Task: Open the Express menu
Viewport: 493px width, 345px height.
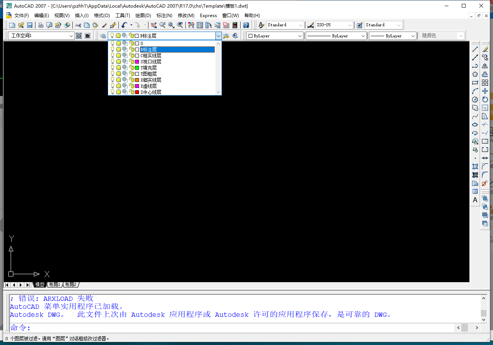Action: click(x=209, y=16)
